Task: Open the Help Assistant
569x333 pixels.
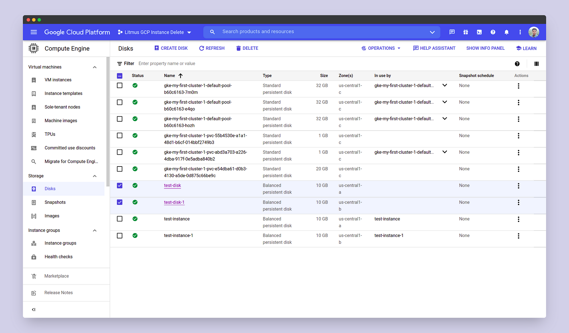Action: pos(434,48)
